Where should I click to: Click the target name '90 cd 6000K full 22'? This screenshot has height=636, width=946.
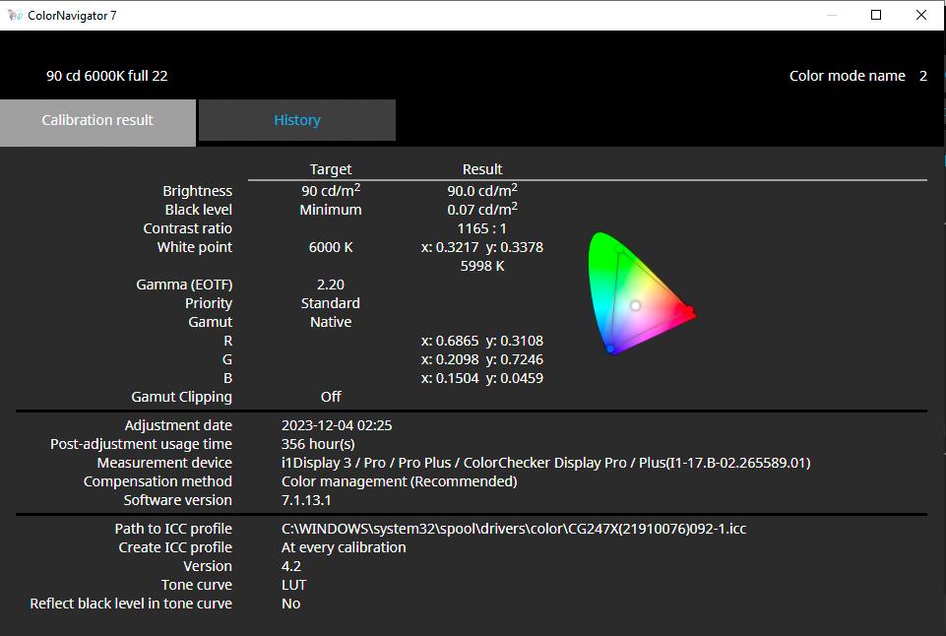[x=106, y=76]
